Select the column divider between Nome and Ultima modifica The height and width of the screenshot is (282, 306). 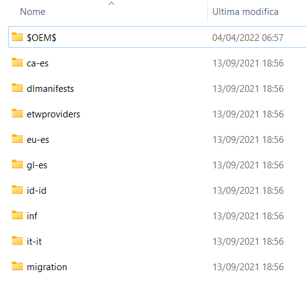coord(207,11)
